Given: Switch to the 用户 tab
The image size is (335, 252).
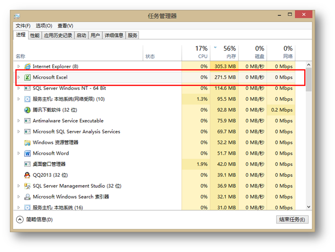Looking at the screenshot, I should [95, 35].
